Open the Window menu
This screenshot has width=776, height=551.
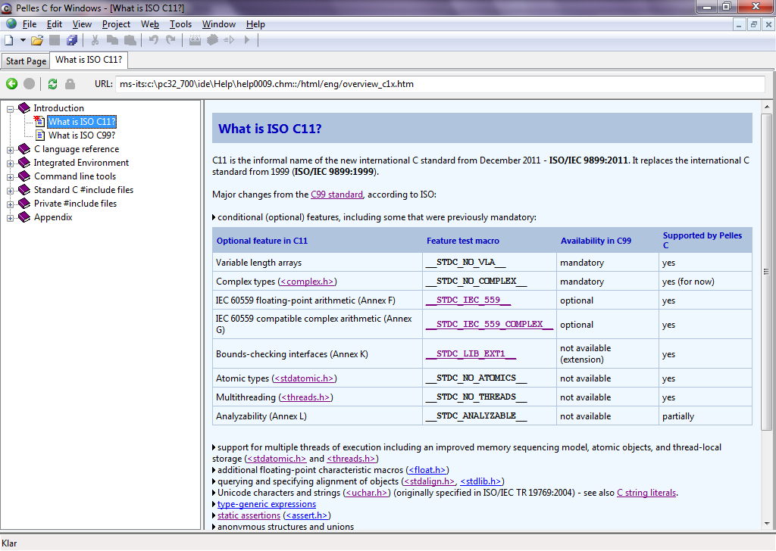tap(219, 24)
